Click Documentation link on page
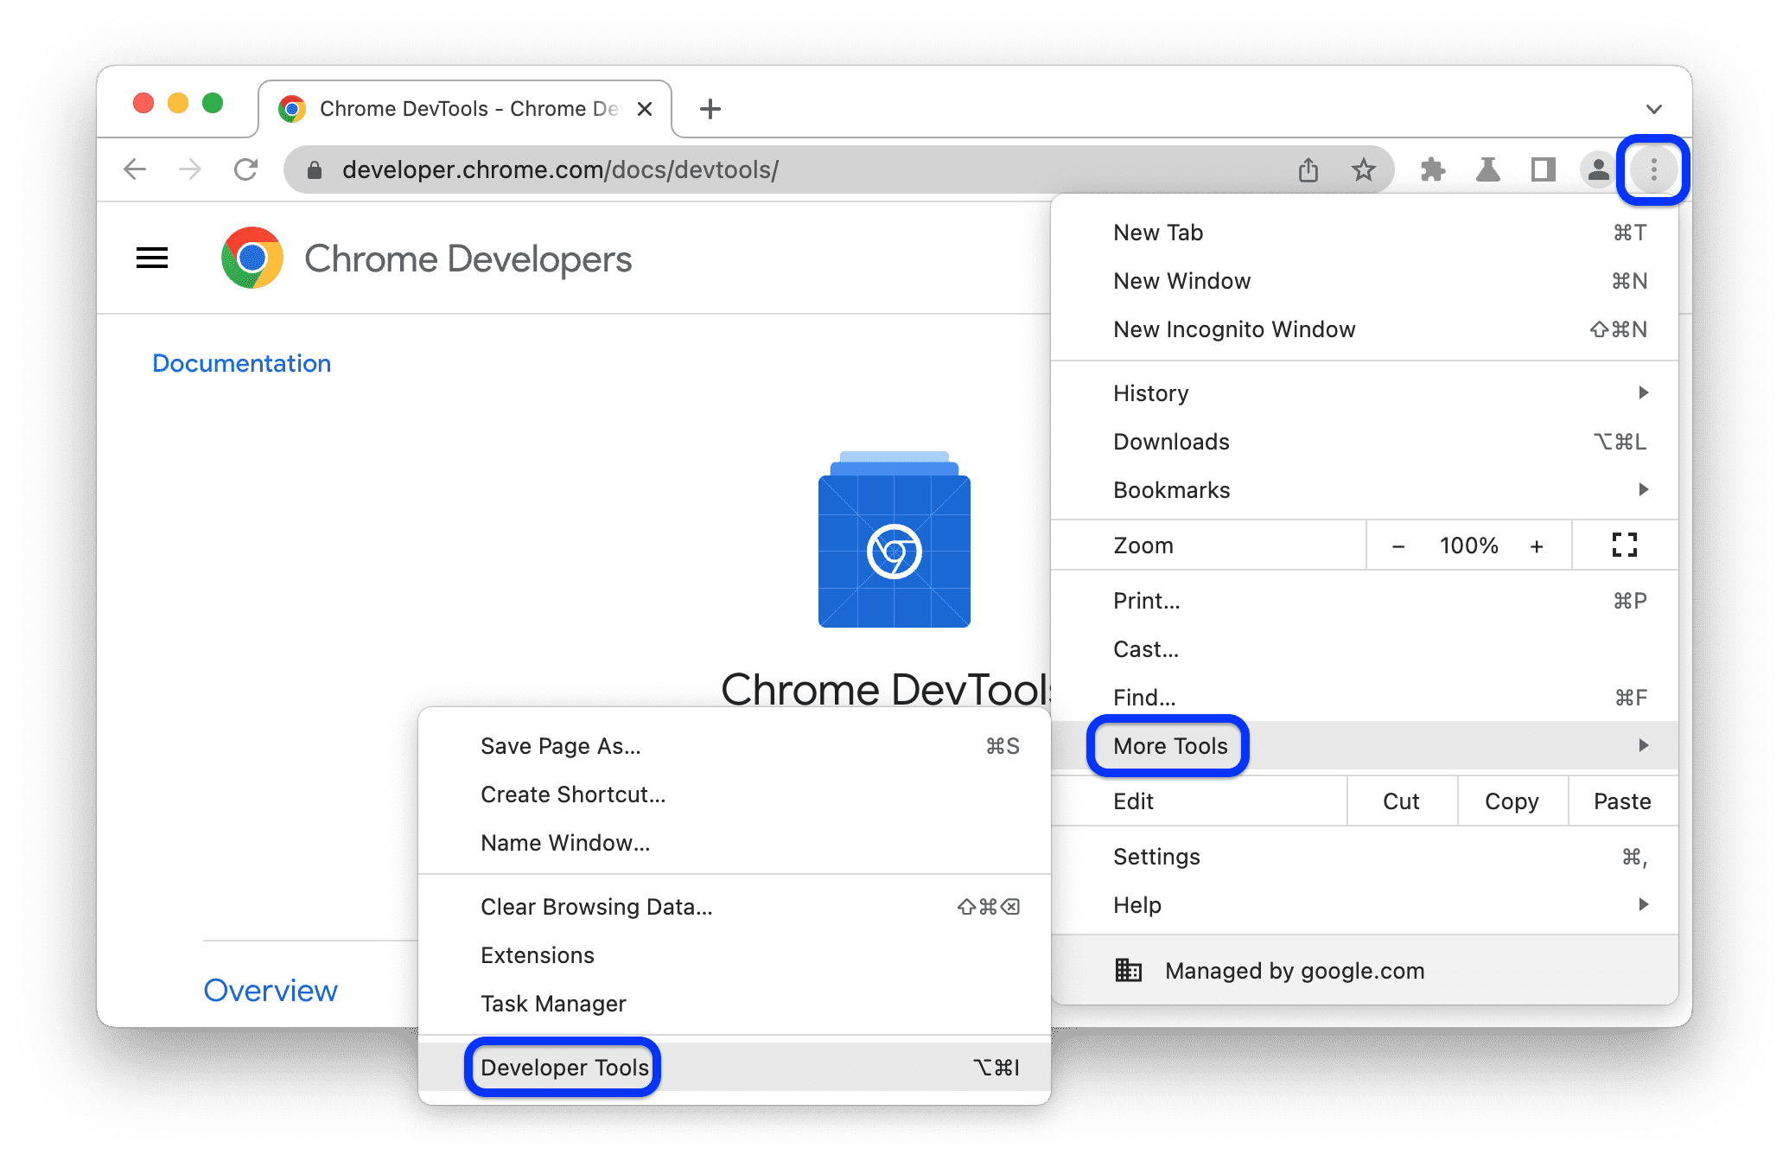 pyautogui.click(x=241, y=362)
